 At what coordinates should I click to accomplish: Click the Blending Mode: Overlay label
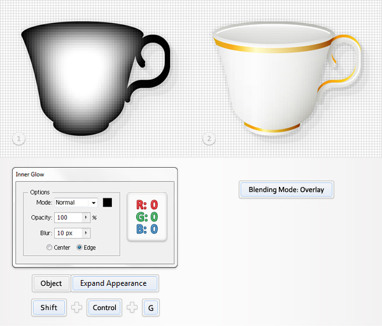(x=286, y=189)
